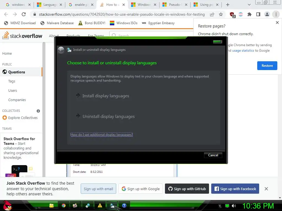Image resolution: width=282 pixels, height=211 pixels.
Task: Sign up with Facebook
Action: tap(235, 189)
